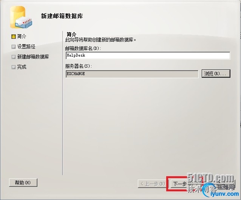The image size is (241, 200).
Task: Click the EXCHANGE server name field
Action: click(x=132, y=74)
